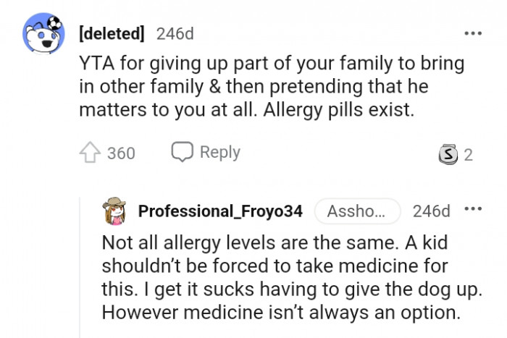The height and width of the screenshot is (338, 507).
Task: Click the Reply speech bubble icon
Action: pos(181,152)
